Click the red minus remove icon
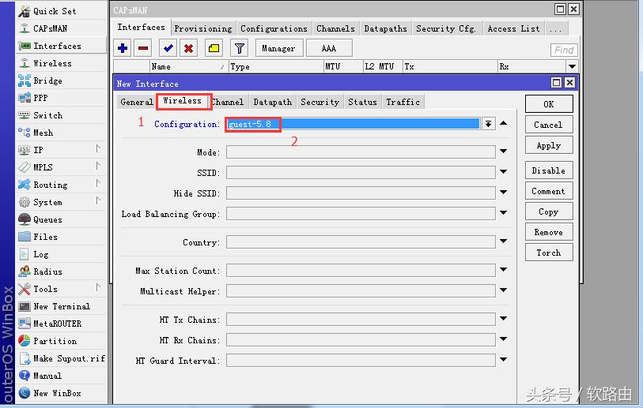The image size is (643, 408). pyautogui.click(x=143, y=48)
